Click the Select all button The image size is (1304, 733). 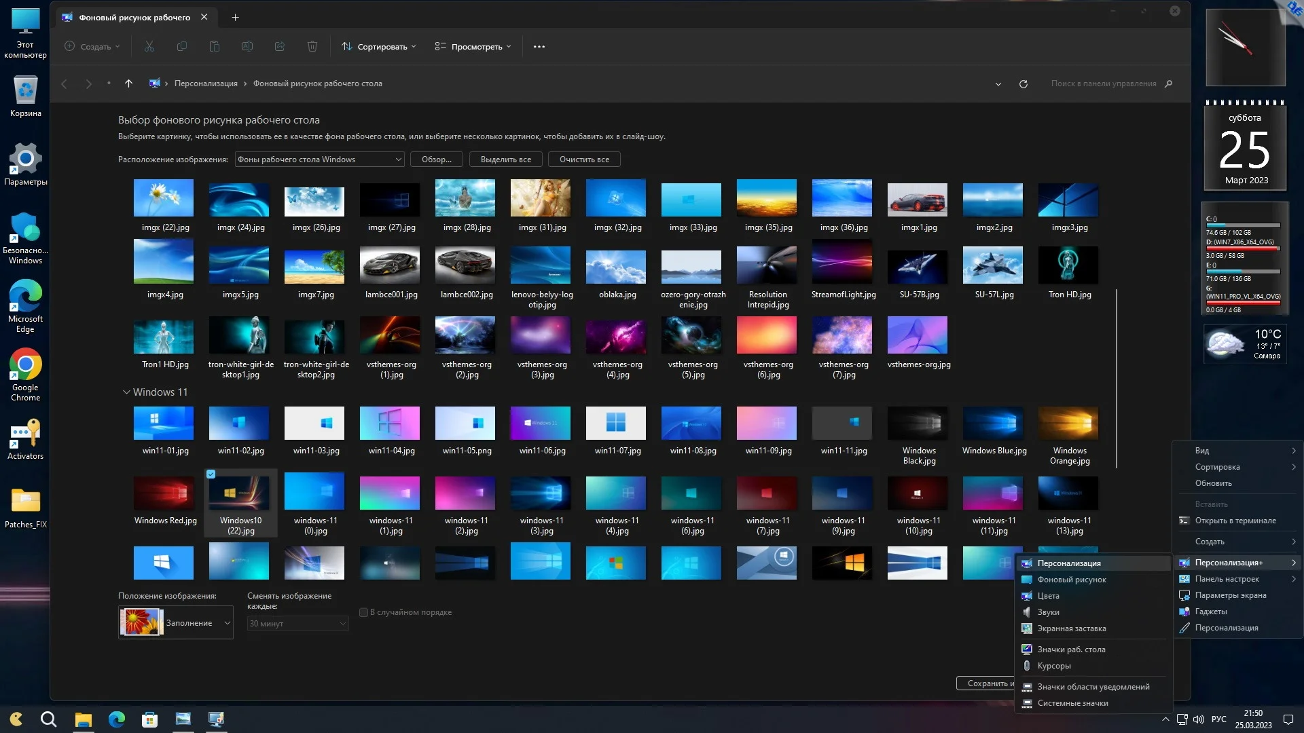coord(505,159)
